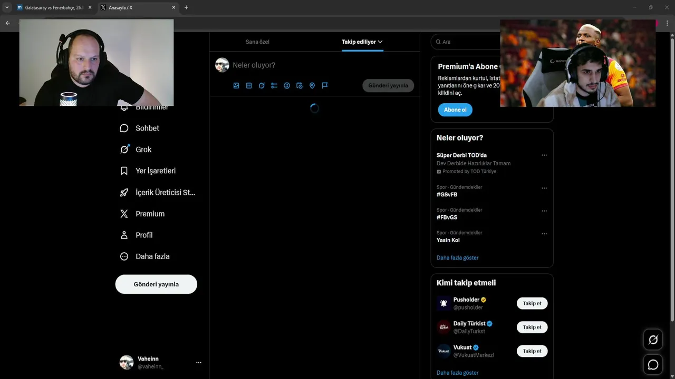675x379 pixels.
Task: Switch to Sana özel tab
Action: 257,42
